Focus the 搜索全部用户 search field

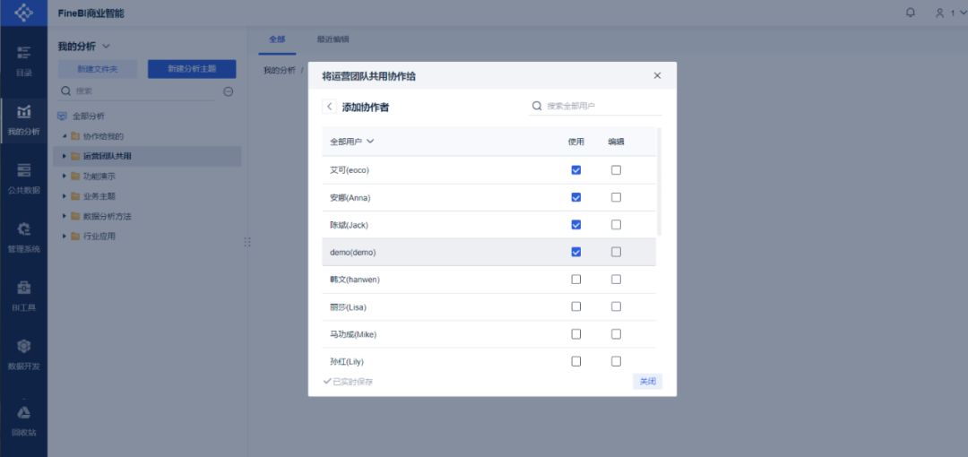click(596, 107)
